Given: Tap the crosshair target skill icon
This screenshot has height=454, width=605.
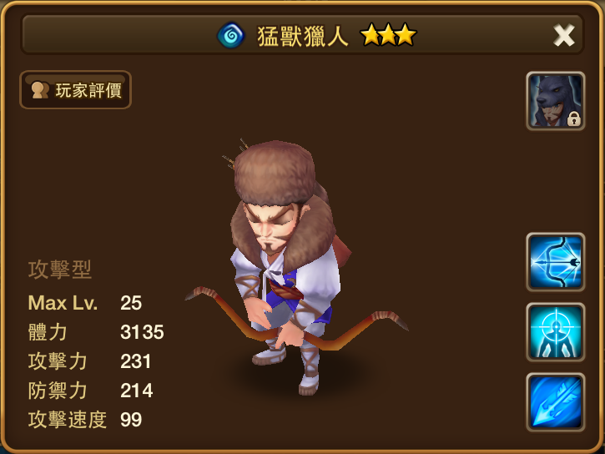Looking at the screenshot, I should tap(556, 332).
